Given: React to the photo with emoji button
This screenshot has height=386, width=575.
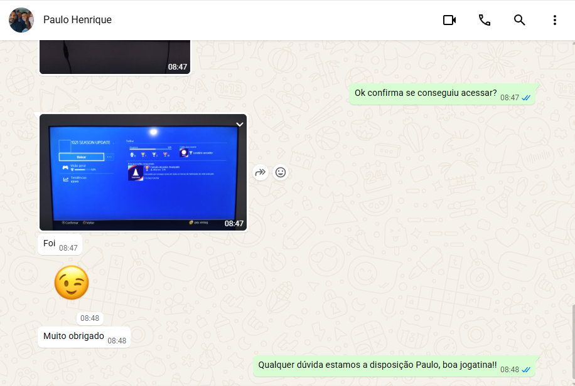Looking at the screenshot, I should coord(281,172).
